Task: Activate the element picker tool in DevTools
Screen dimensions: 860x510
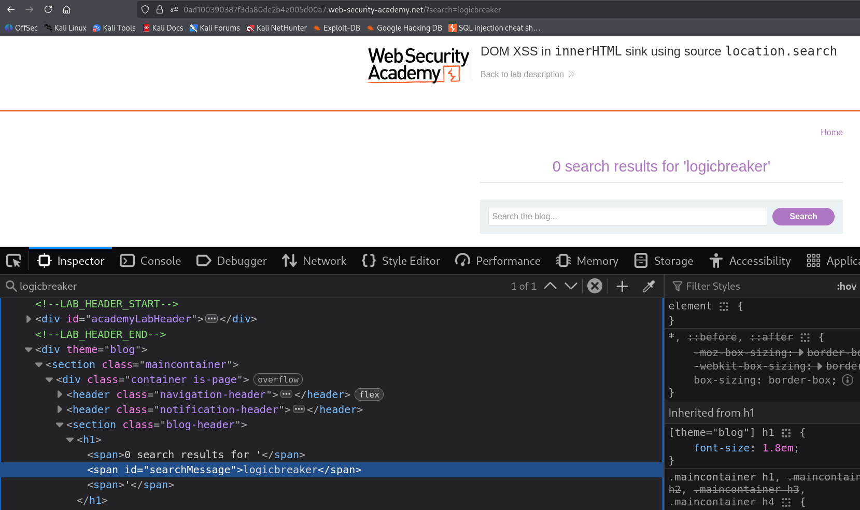Action: (x=14, y=261)
